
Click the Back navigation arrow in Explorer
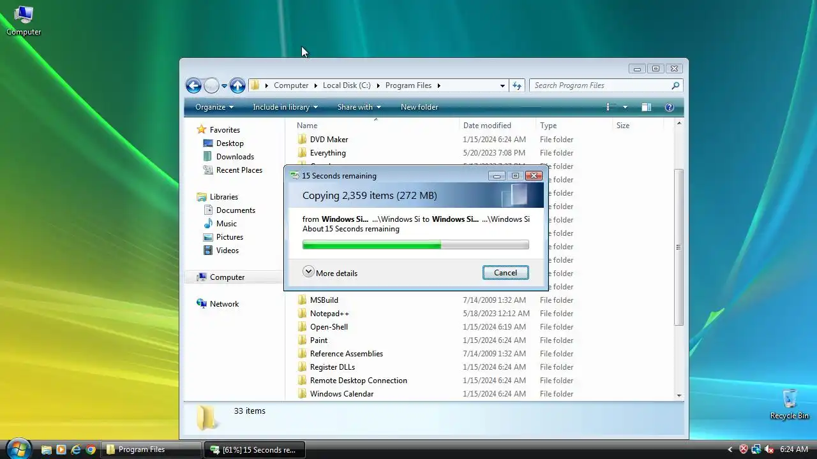(x=193, y=85)
